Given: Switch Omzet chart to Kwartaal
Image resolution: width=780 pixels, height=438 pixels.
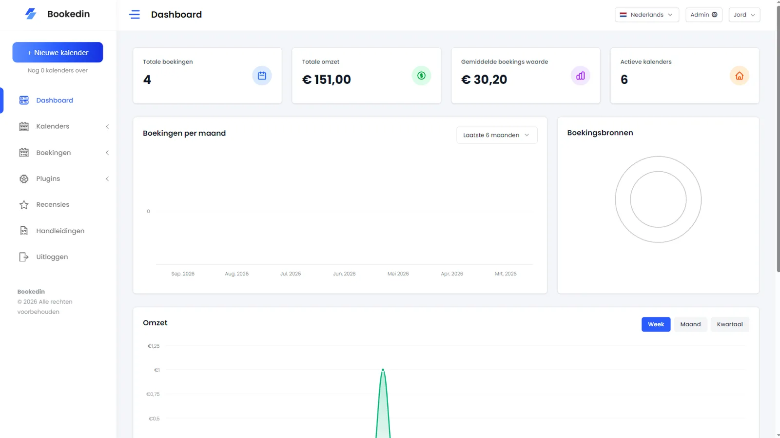Looking at the screenshot, I should point(730,324).
